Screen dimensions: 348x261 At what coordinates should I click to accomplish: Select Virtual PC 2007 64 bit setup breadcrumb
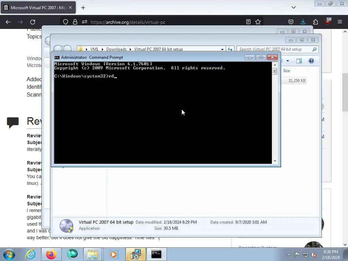[158, 49]
